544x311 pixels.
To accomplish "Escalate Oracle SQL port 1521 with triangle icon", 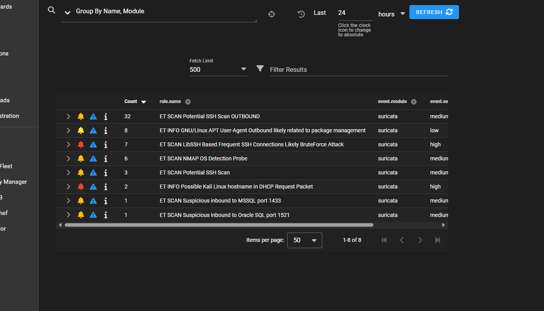I will [x=93, y=215].
